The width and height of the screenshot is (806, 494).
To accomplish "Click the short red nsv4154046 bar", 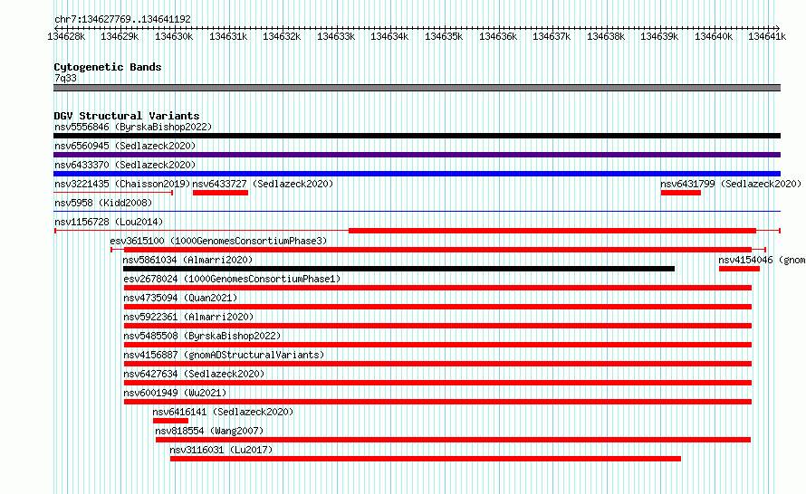I will point(739,269).
